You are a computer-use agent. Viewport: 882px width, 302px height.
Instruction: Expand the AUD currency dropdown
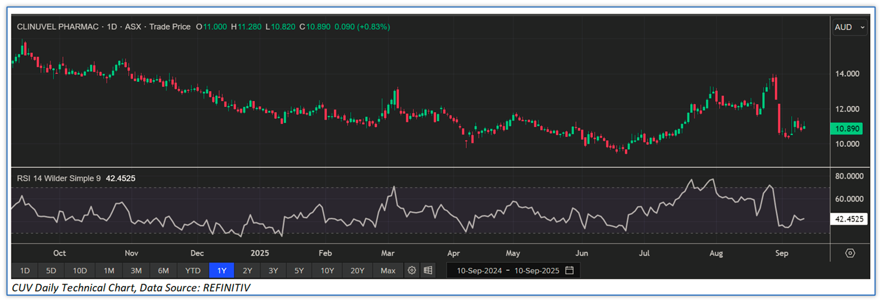pos(850,27)
